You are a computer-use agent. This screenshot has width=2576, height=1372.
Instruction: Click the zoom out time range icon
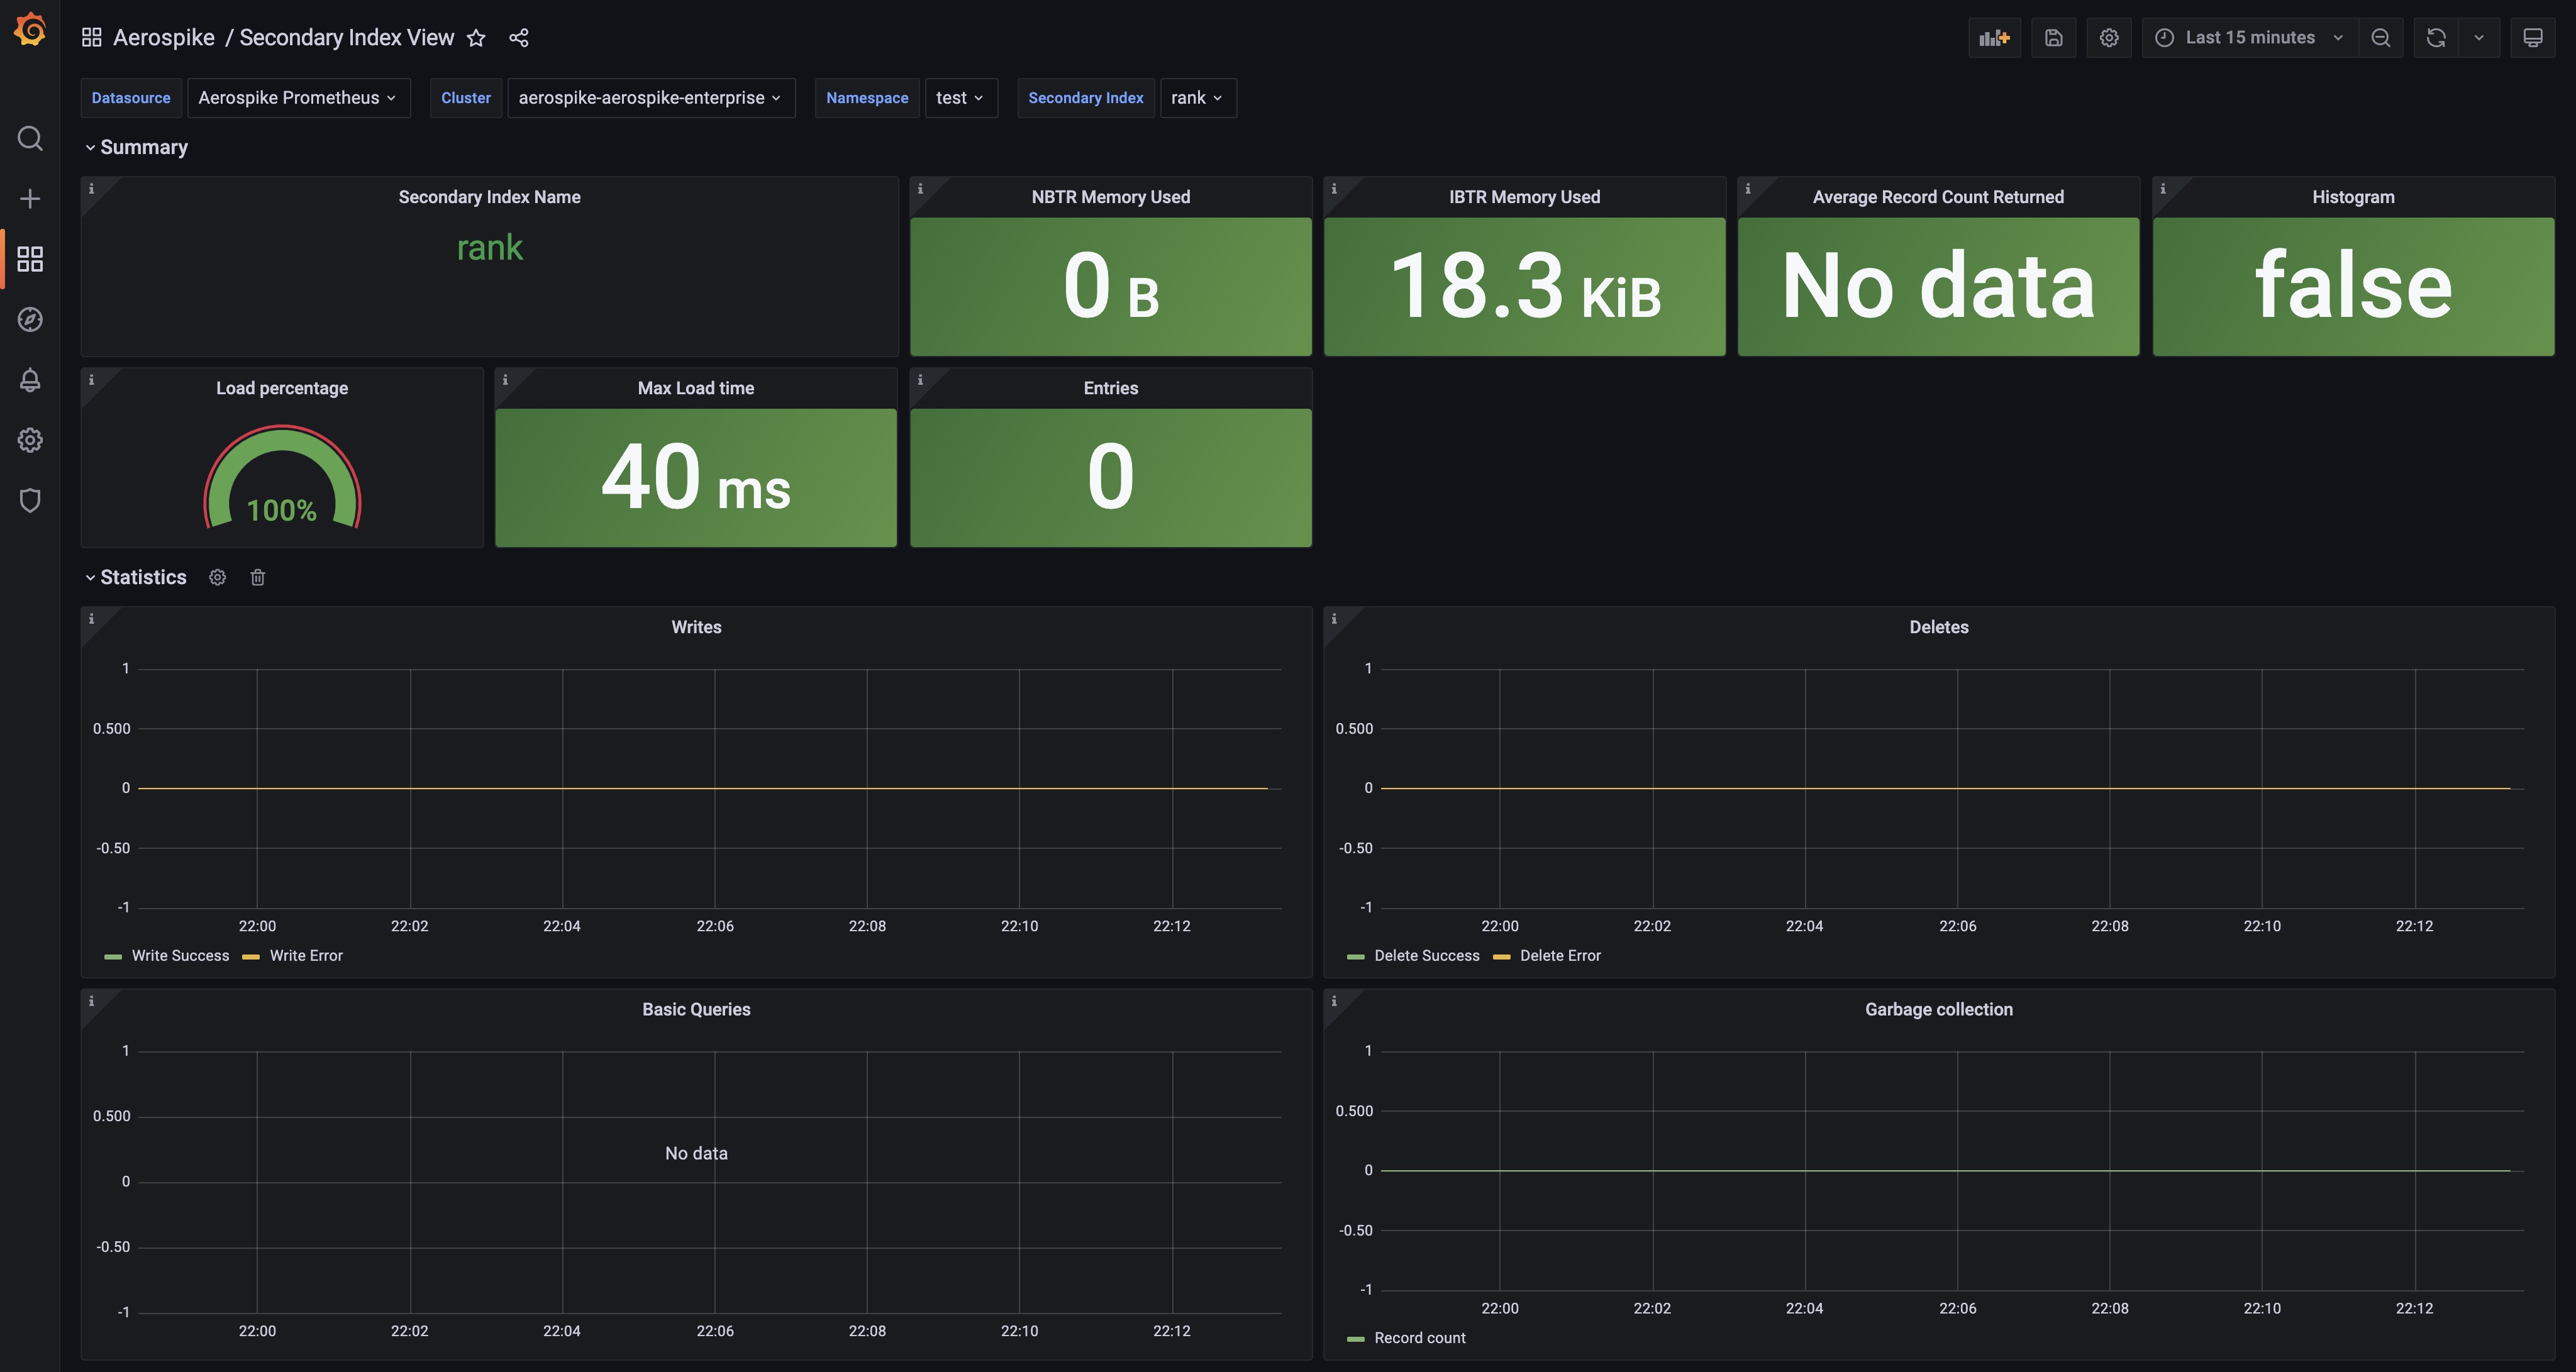[2381, 38]
